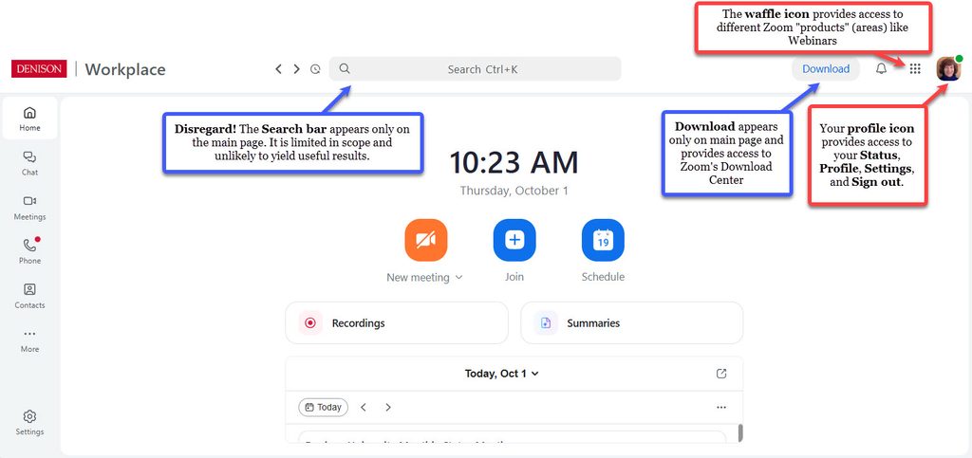Click the Workplace title text
This screenshot has width=972, height=458.
coord(125,69)
